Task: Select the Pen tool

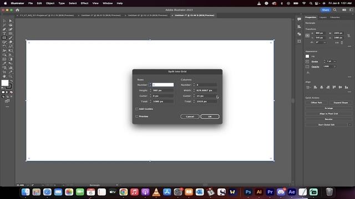Action: point(4,29)
